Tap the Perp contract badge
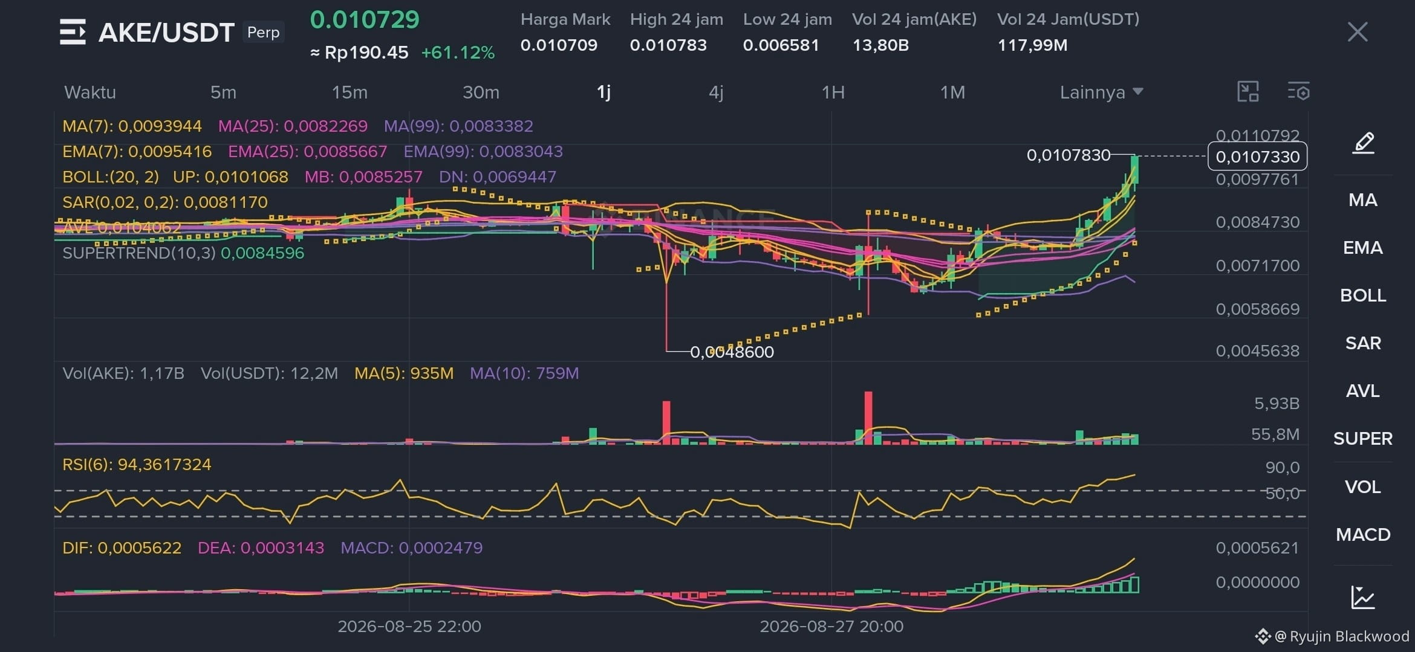Image resolution: width=1415 pixels, height=652 pixels. pos(263,32)
